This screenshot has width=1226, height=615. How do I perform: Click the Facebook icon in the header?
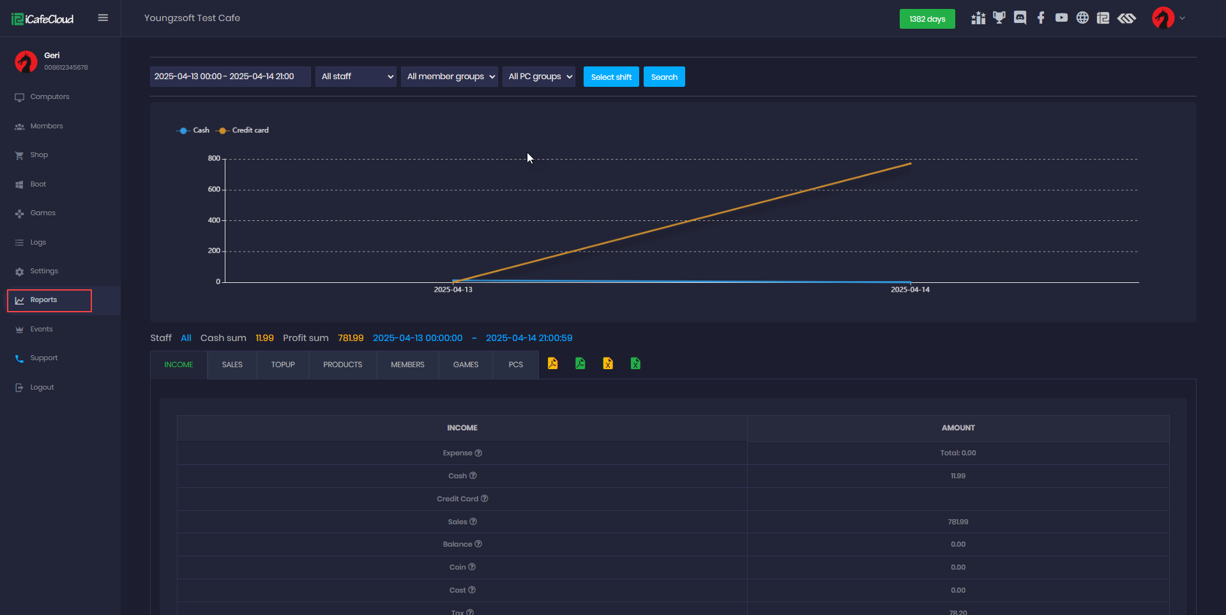click(1041, 18)
